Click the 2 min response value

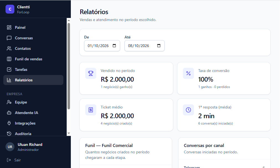click(x=206, y=116)
